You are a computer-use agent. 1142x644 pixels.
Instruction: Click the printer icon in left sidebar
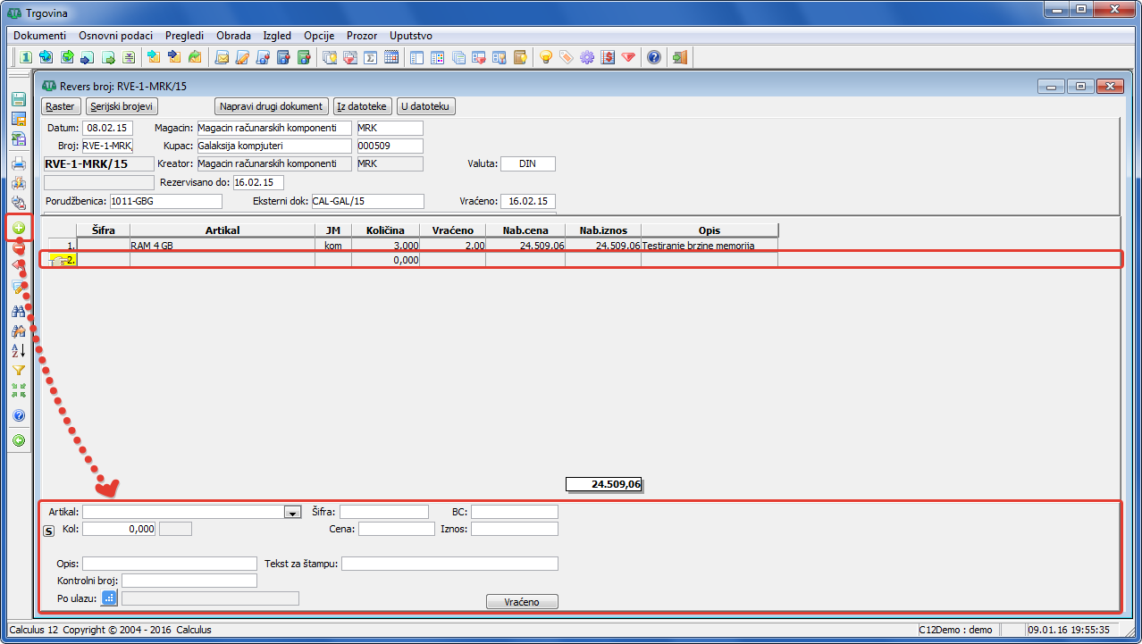(x=19, y=163)
